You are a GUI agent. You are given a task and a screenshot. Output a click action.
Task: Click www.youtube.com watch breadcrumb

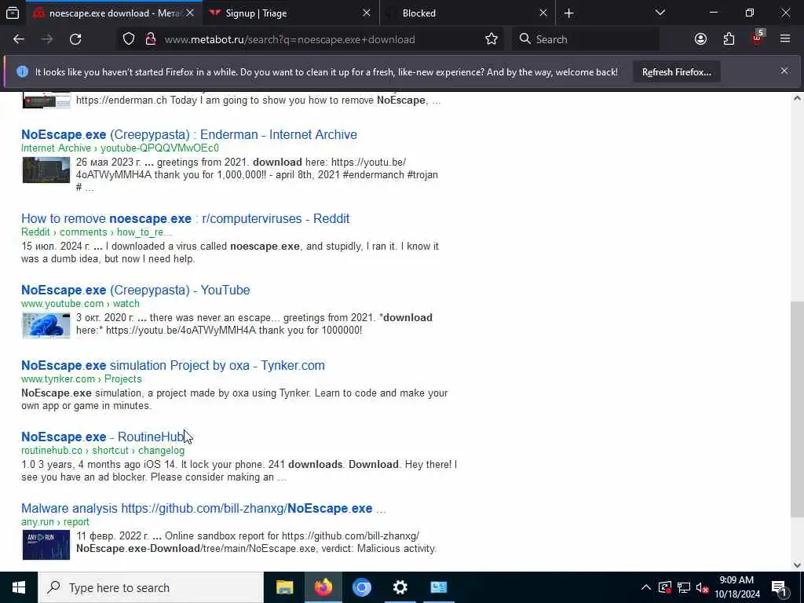tap(80, 304)
